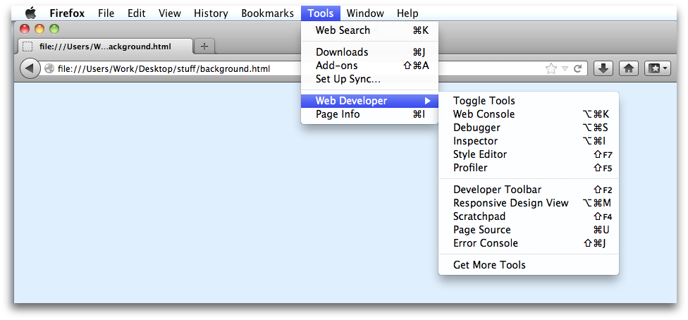Open a new tab with plus button

click(x=204, y=47)
